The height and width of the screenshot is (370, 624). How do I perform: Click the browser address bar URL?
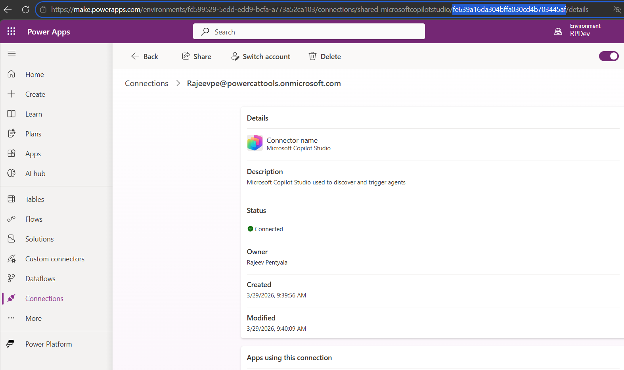tap(278, 10)
